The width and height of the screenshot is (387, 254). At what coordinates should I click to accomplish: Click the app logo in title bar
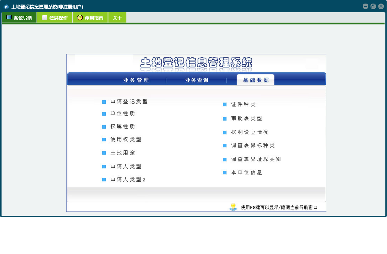tap(6, 7)
